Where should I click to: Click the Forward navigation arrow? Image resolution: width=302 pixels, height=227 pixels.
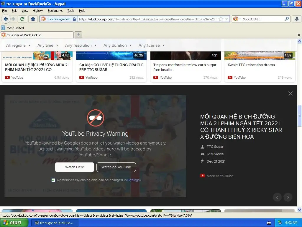click(x=13, y=19)
